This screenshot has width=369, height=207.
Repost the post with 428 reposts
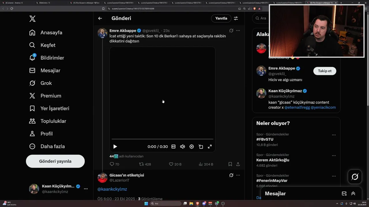coord(145,164)
